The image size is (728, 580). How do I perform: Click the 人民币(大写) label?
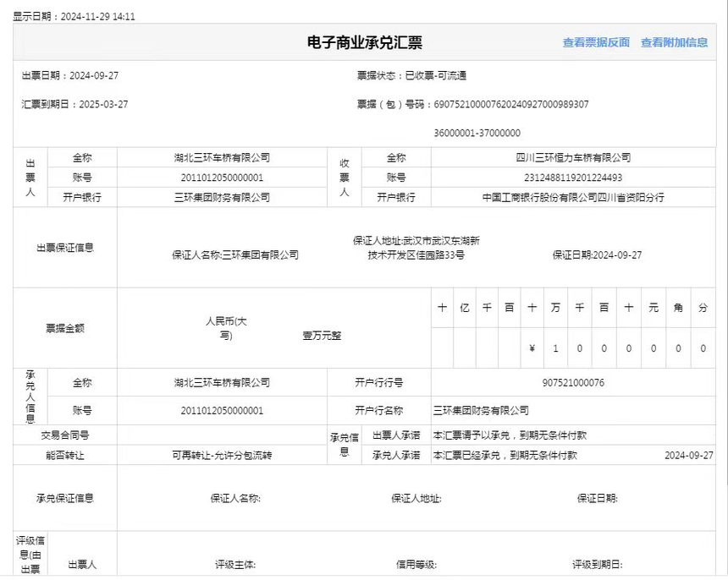(x=226, y=328)
